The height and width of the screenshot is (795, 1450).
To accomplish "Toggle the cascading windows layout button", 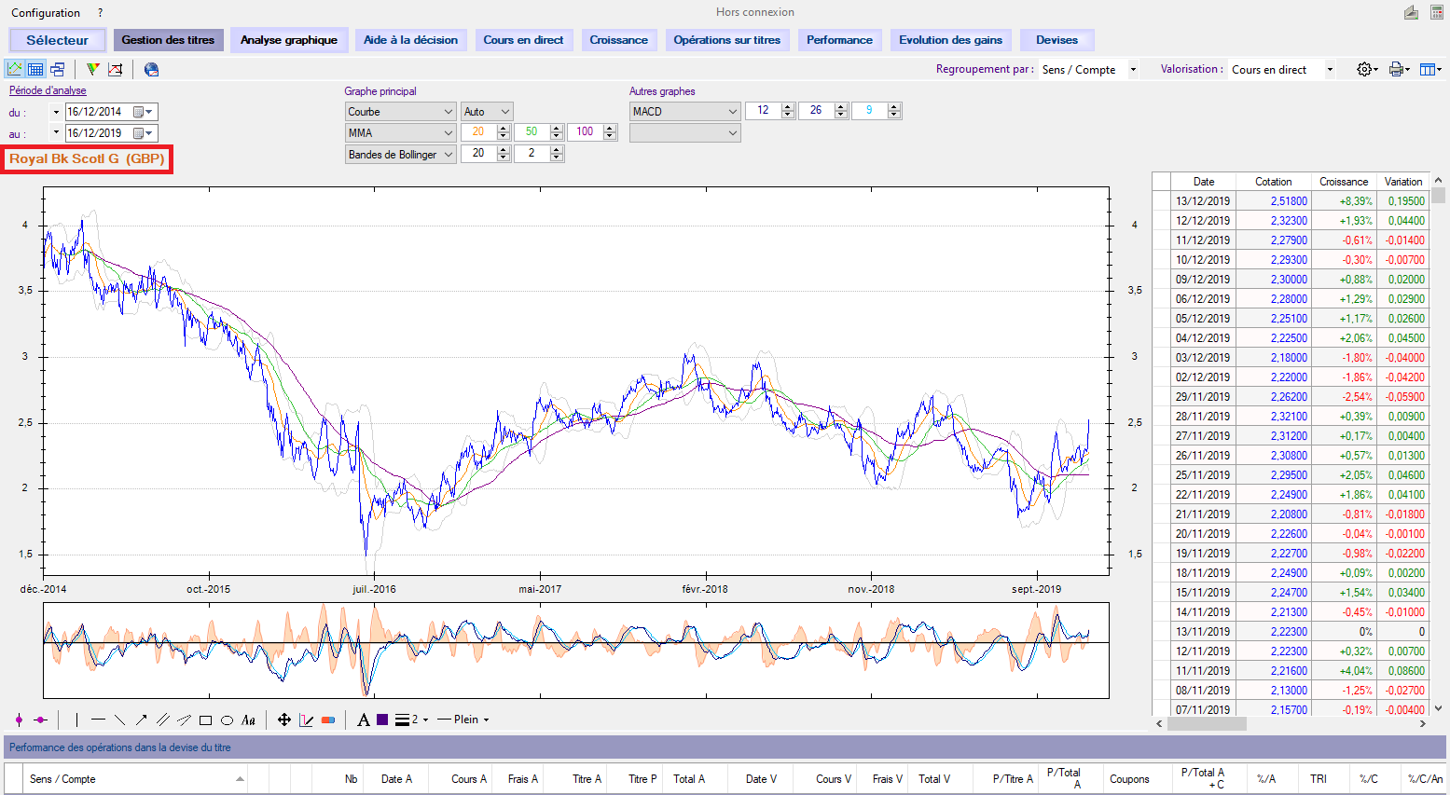I will (x=57, y=69).
